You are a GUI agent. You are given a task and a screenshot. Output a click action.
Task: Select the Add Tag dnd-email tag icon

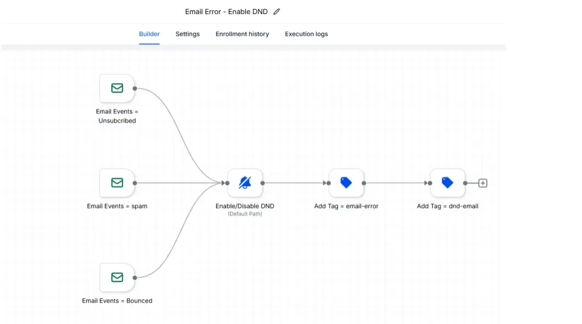(448, 183)
